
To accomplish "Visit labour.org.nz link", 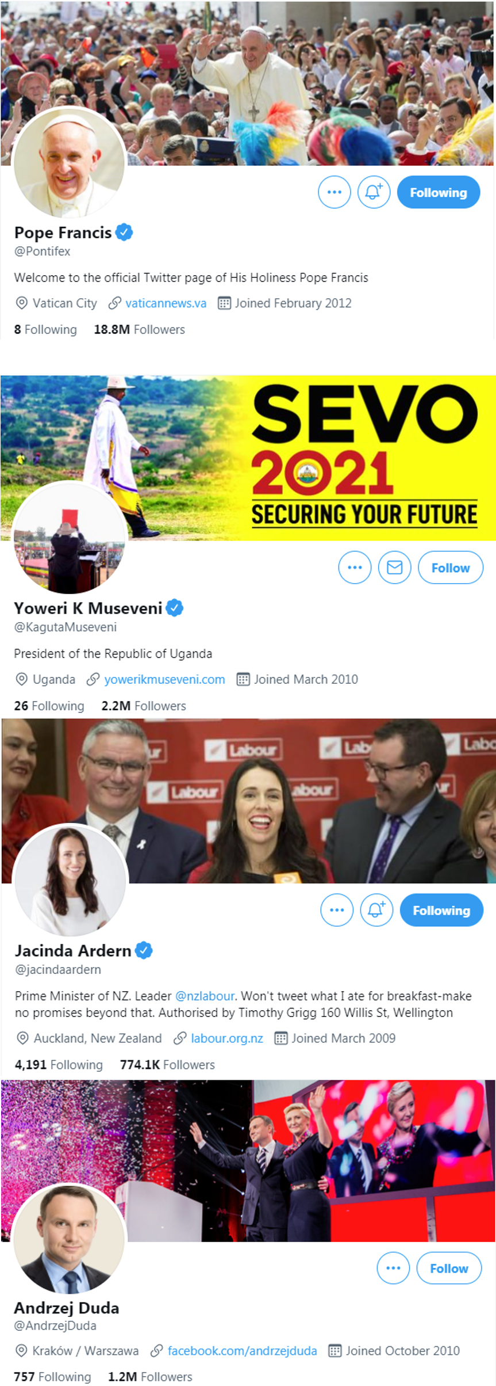I will 227,1038.
